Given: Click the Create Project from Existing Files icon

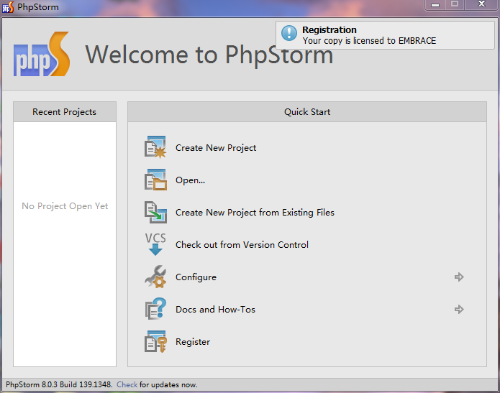Looking at the screenshot, I should pyautogui.click(x=155, y=212).
